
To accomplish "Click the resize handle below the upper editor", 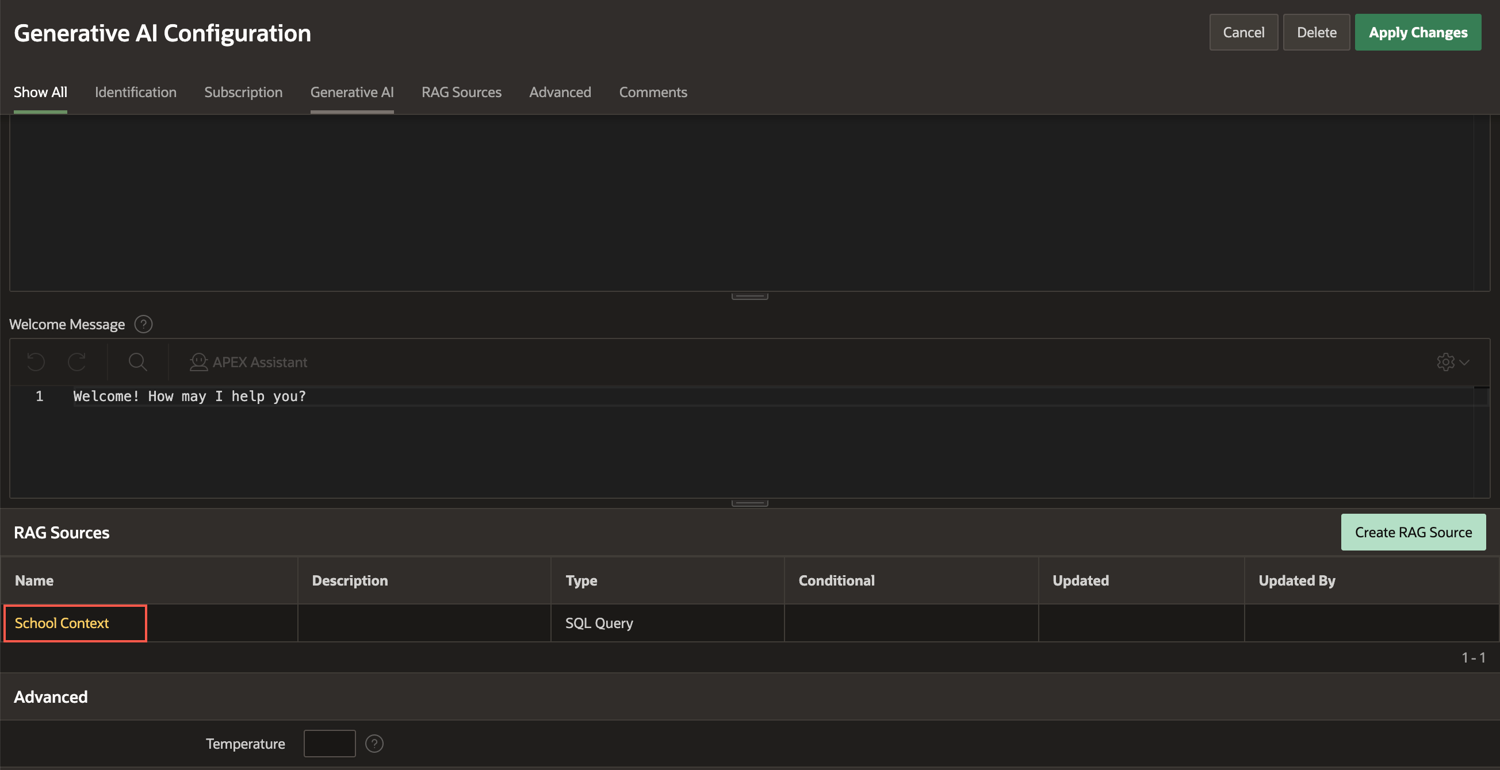I will tap(750, 297).
